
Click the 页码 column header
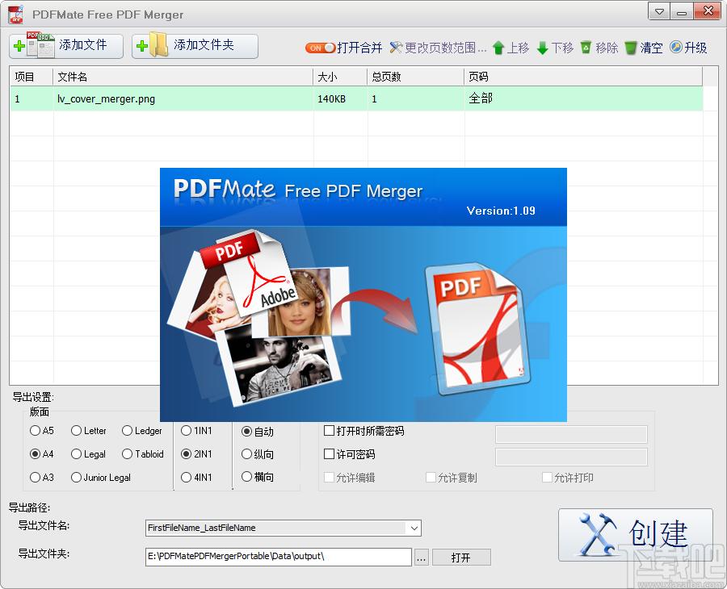tap(583, 77)
